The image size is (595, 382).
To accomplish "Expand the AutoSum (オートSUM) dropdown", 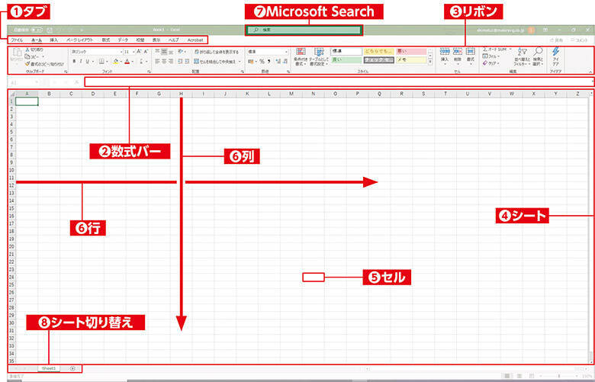I will tap(507, 49).
